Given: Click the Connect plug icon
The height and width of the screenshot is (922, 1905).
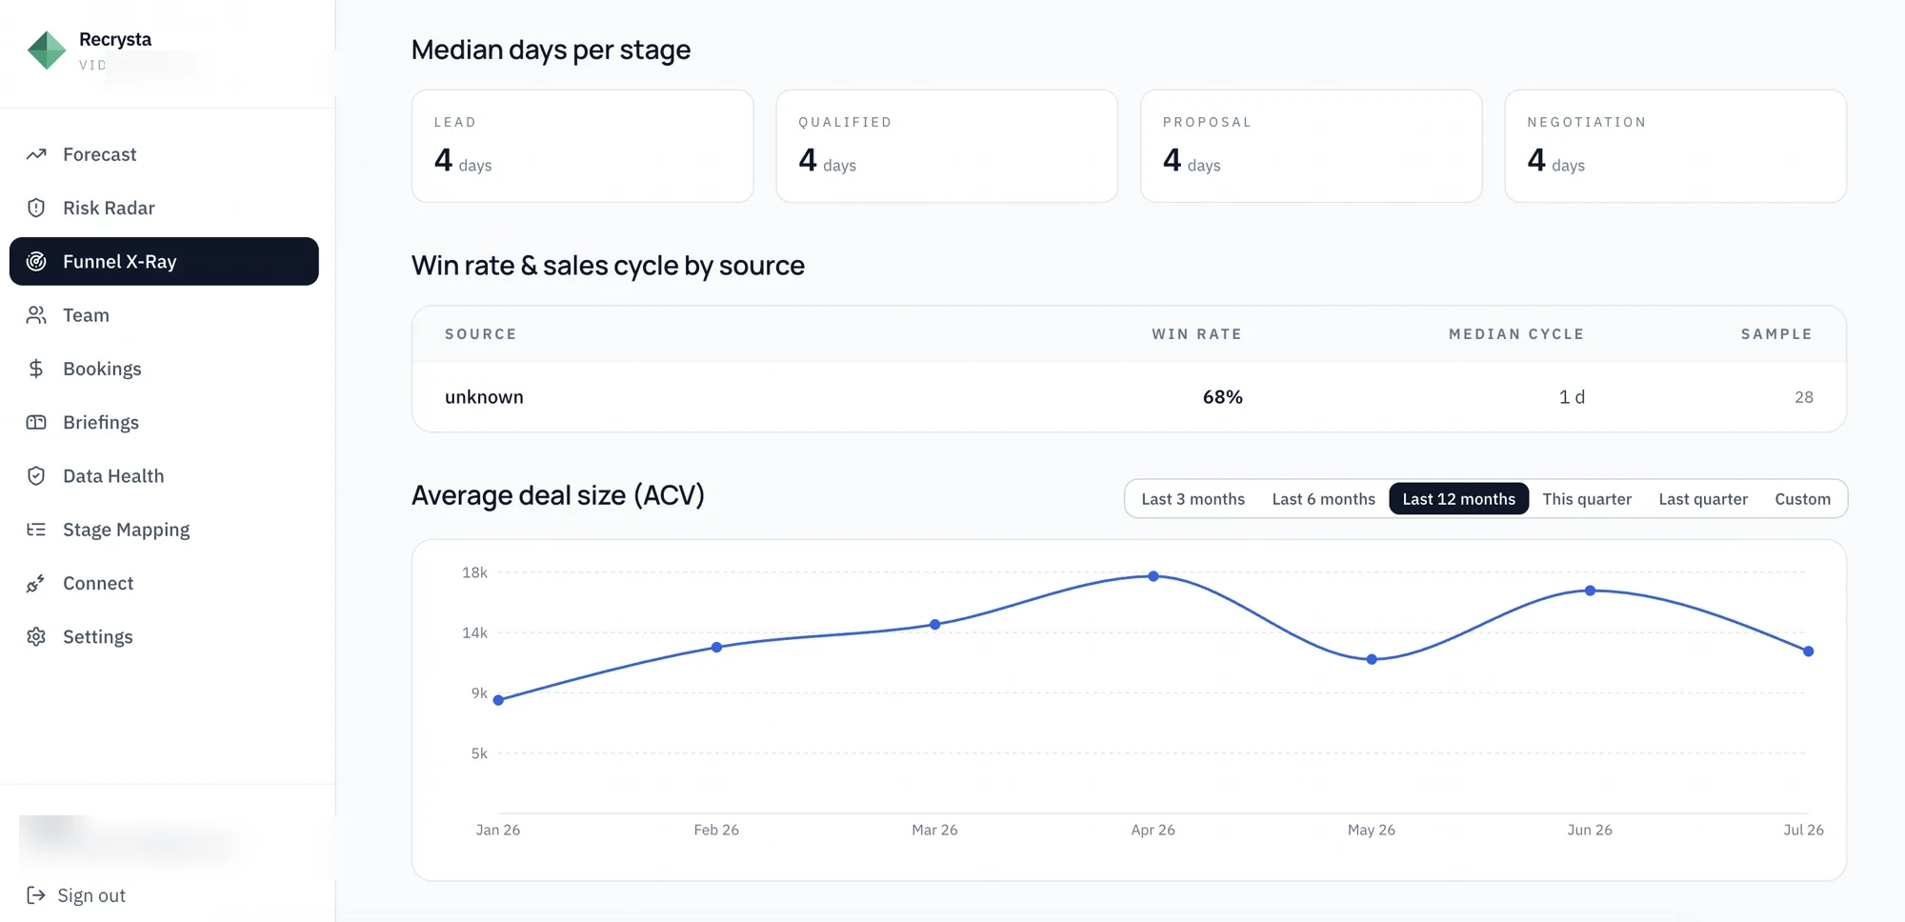Looking at the screenshot, I should [36, 583].
